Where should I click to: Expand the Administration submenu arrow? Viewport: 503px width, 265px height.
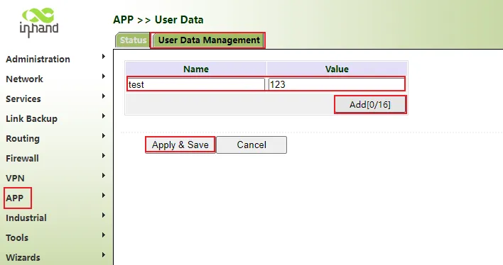103,57
